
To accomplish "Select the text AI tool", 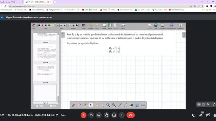I will click(x=131, y=105).
